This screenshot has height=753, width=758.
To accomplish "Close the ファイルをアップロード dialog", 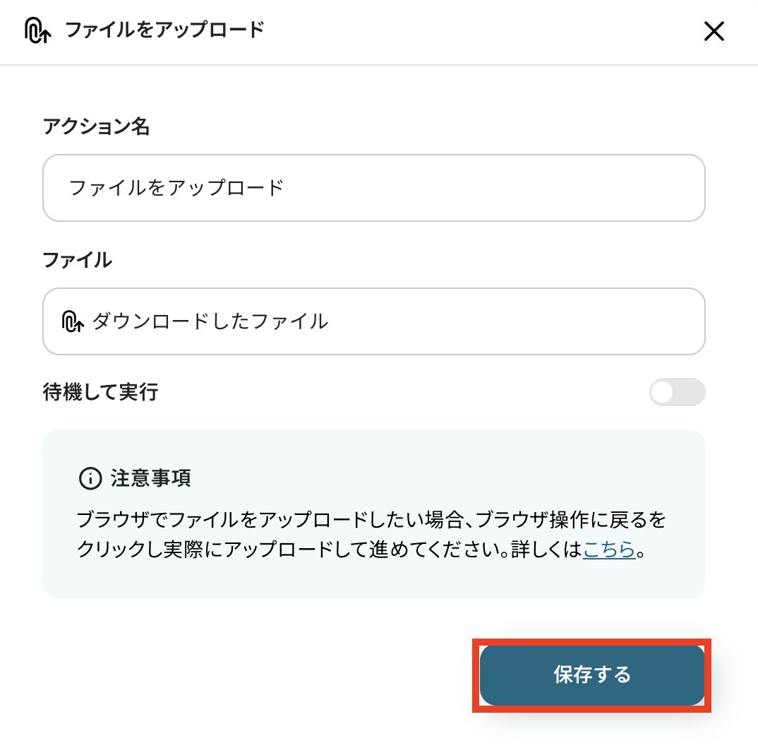I will (x=714, y=31).
